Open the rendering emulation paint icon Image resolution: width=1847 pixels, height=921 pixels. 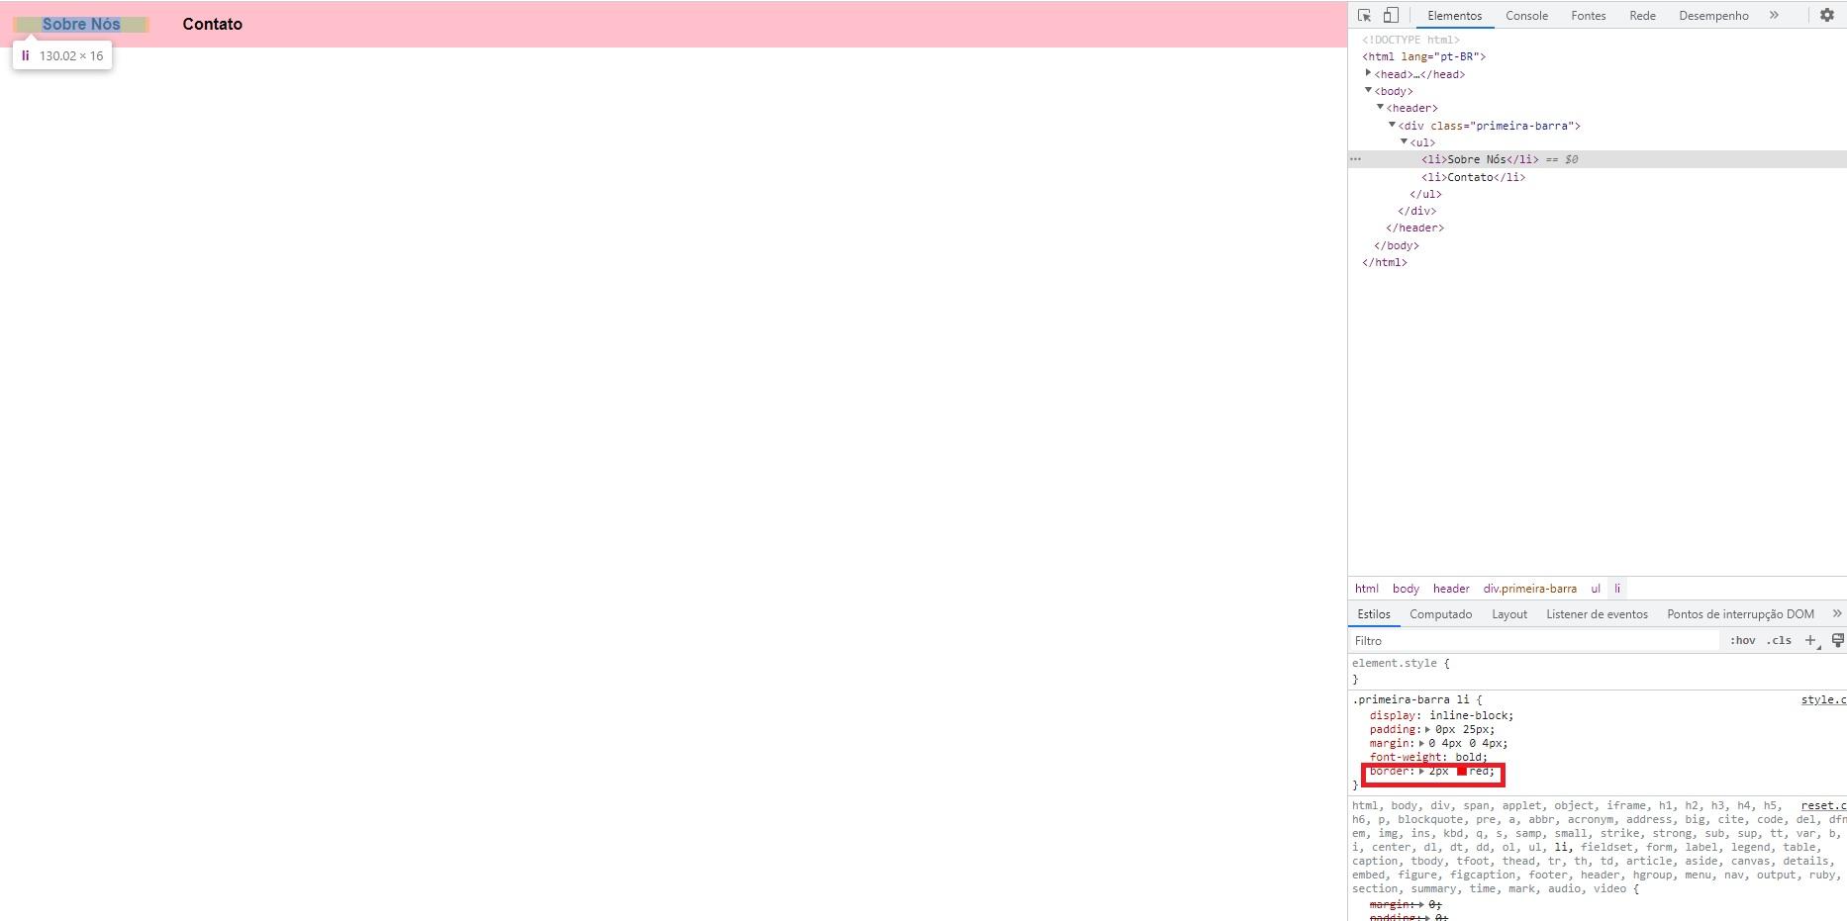tap(1838, 641)
